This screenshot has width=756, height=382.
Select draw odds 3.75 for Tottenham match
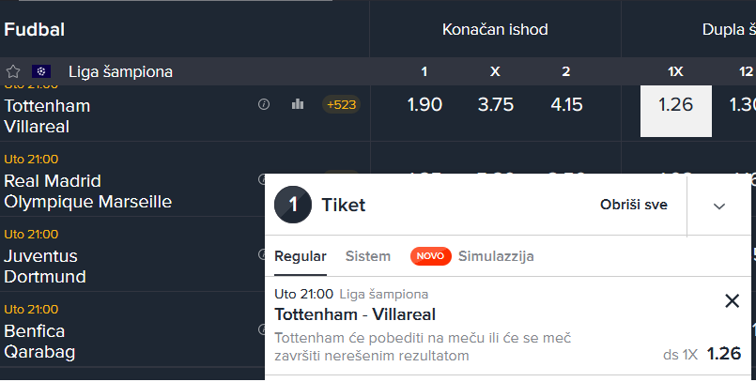[495, 104]
